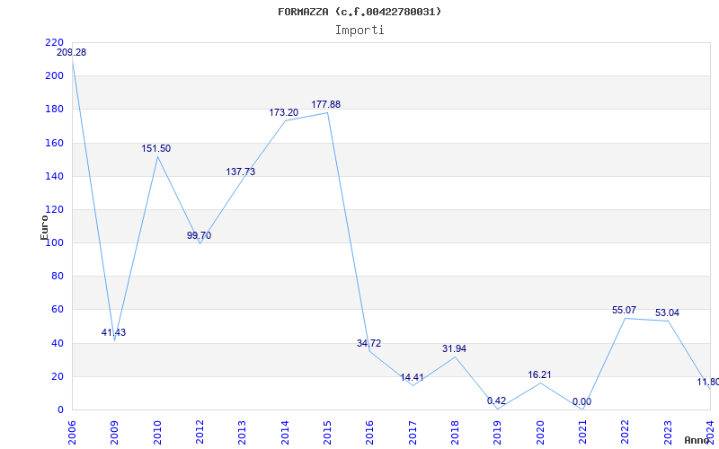Click the 177.88 peak value label
The height and width of the screenshot is (449, 719).
pyautogui.click(x=326, y=104)
